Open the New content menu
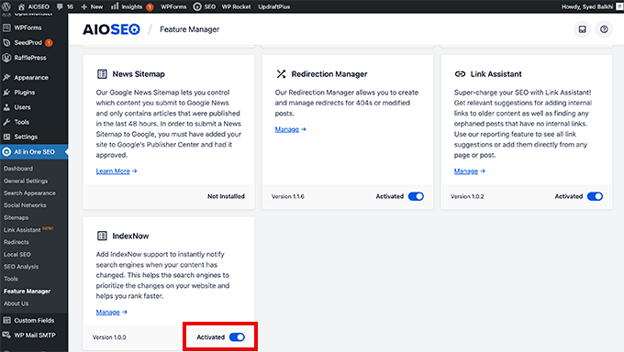 click(92, 6)
